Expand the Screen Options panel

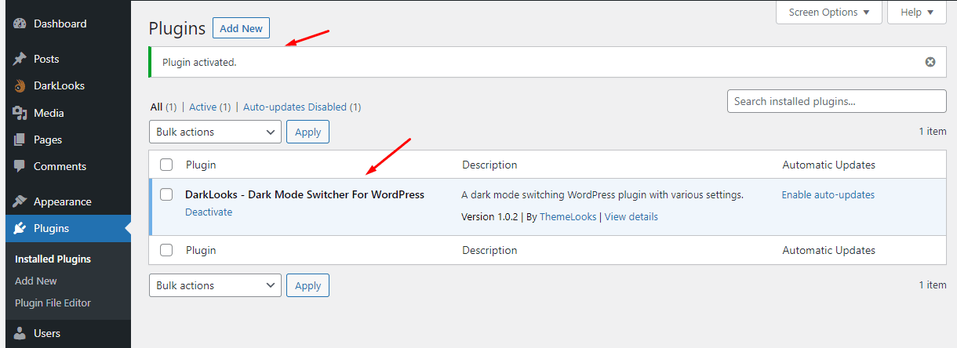[828, 12]
